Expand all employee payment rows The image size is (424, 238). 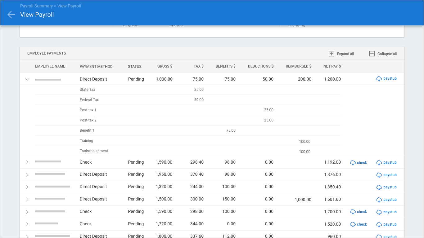(341, 54)
